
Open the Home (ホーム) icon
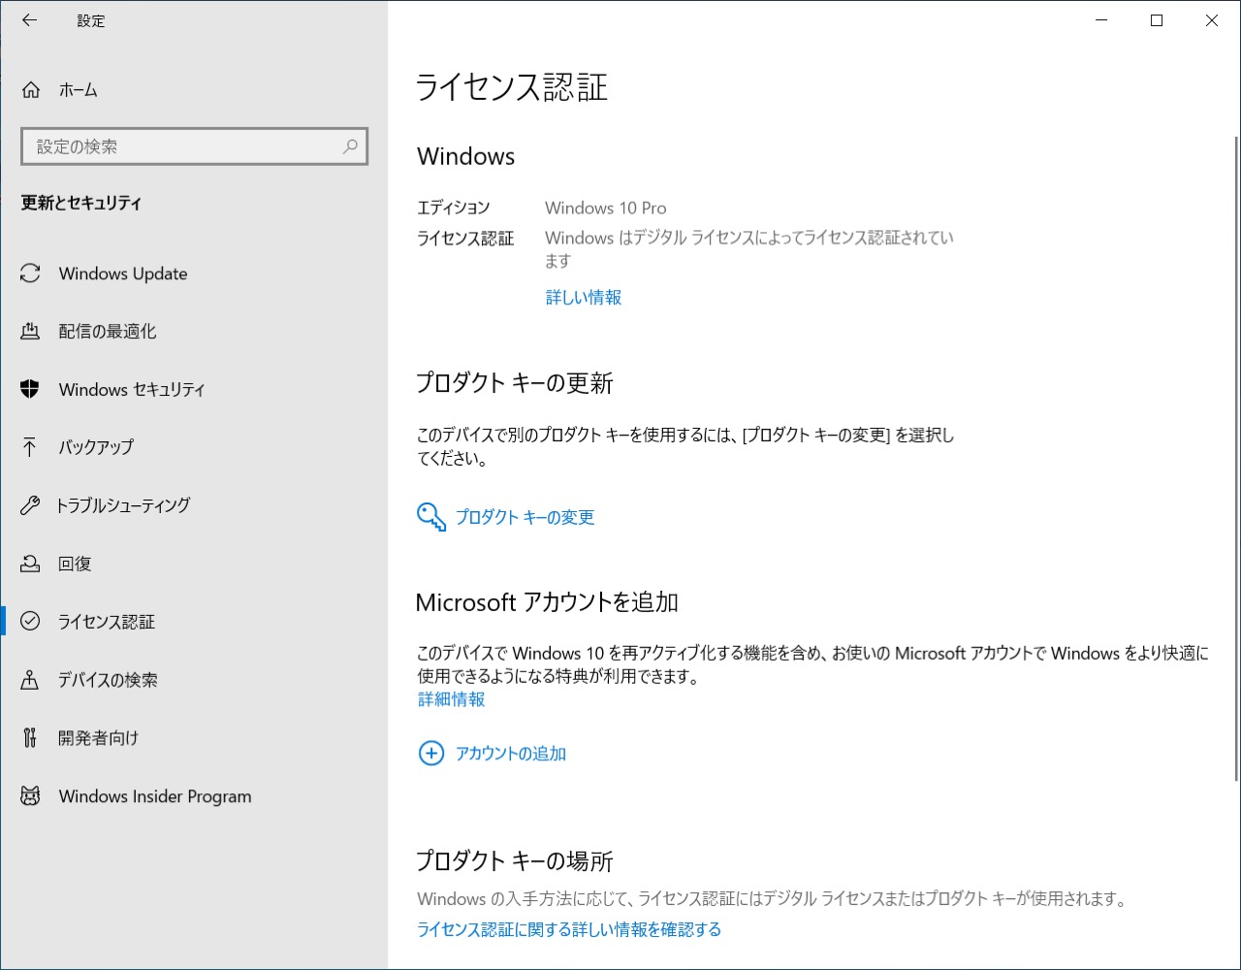click(x=31, y=90)
